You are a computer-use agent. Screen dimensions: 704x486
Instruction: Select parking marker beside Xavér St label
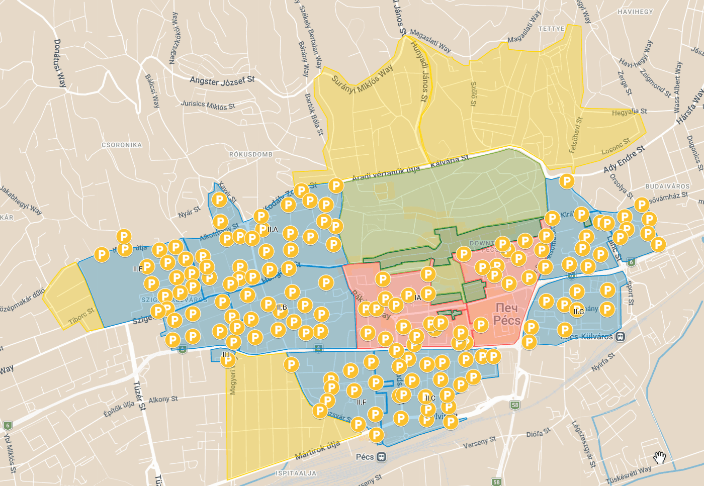tap(219, 200)
